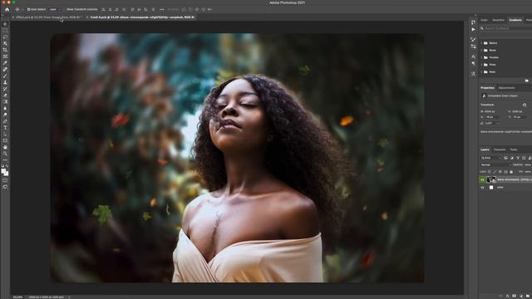Click new gradient group folder icon
The height and width of the screenshot is (299, 532).
526,81
